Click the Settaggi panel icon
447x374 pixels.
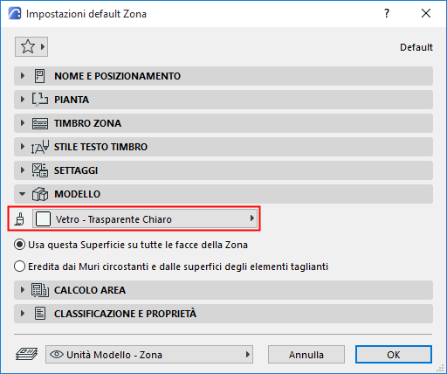(40, 170)
